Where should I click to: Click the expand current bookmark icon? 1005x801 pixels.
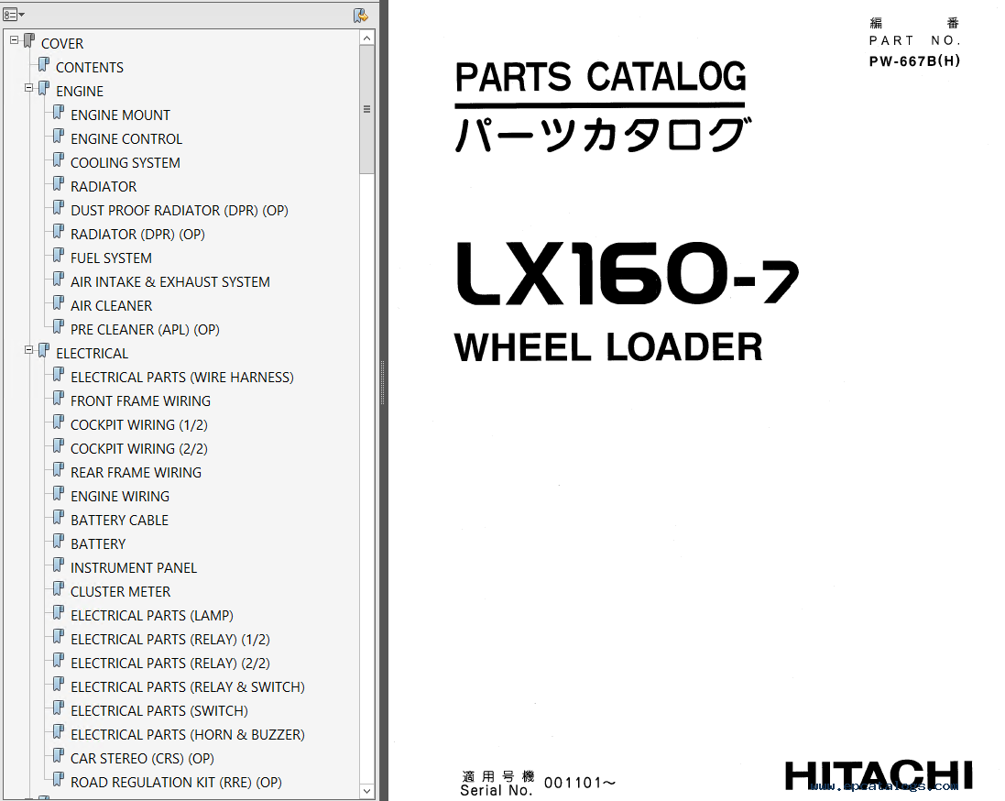[x=361, y=16]
